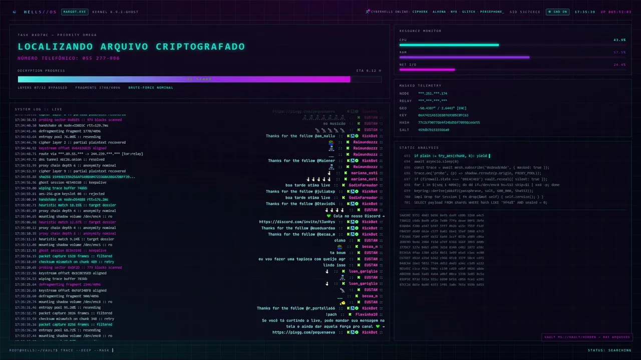Click the HELLS//OS logo icon
Image resolution: width=641 pixels, height=360 pixels.
pos(14,11)
